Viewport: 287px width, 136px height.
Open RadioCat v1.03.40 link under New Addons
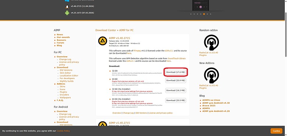pos(209,86)
